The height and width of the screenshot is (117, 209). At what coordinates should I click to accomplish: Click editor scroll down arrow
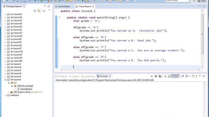[x=202, y=67]
